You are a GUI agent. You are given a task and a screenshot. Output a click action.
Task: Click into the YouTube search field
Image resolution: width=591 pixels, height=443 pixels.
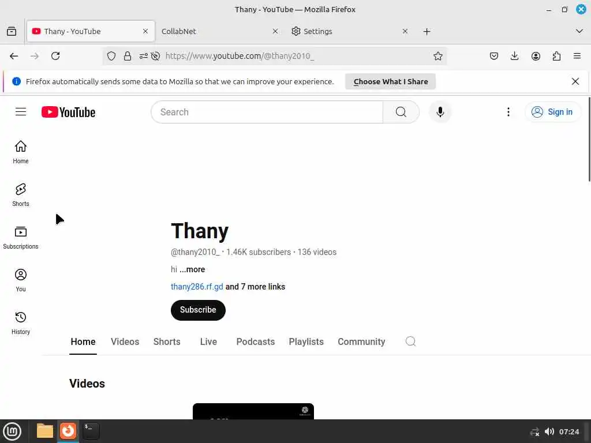coord(267,112)
